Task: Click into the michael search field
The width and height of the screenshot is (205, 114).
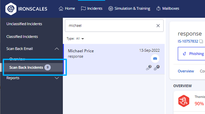Action: (111, 26)
